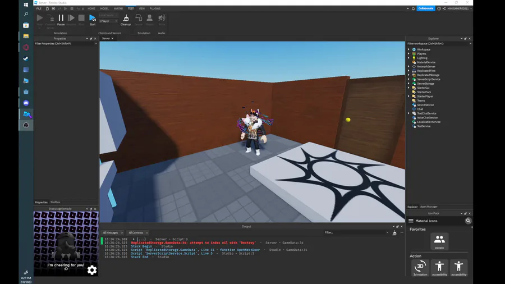The height and width of the screenshot is (284, 505).
Task: Open the All Contexts filter dropdown
Action: coord(138,232)
